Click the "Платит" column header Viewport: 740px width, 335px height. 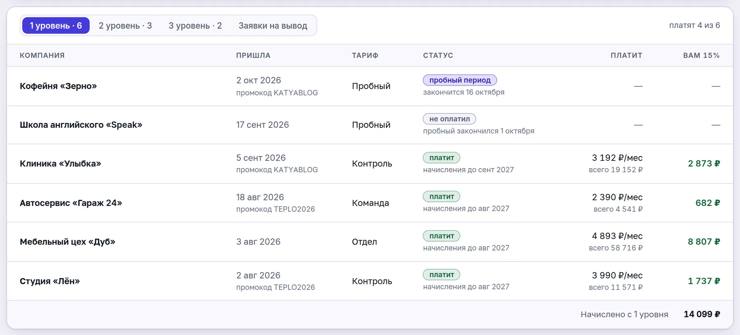point(627,55)
